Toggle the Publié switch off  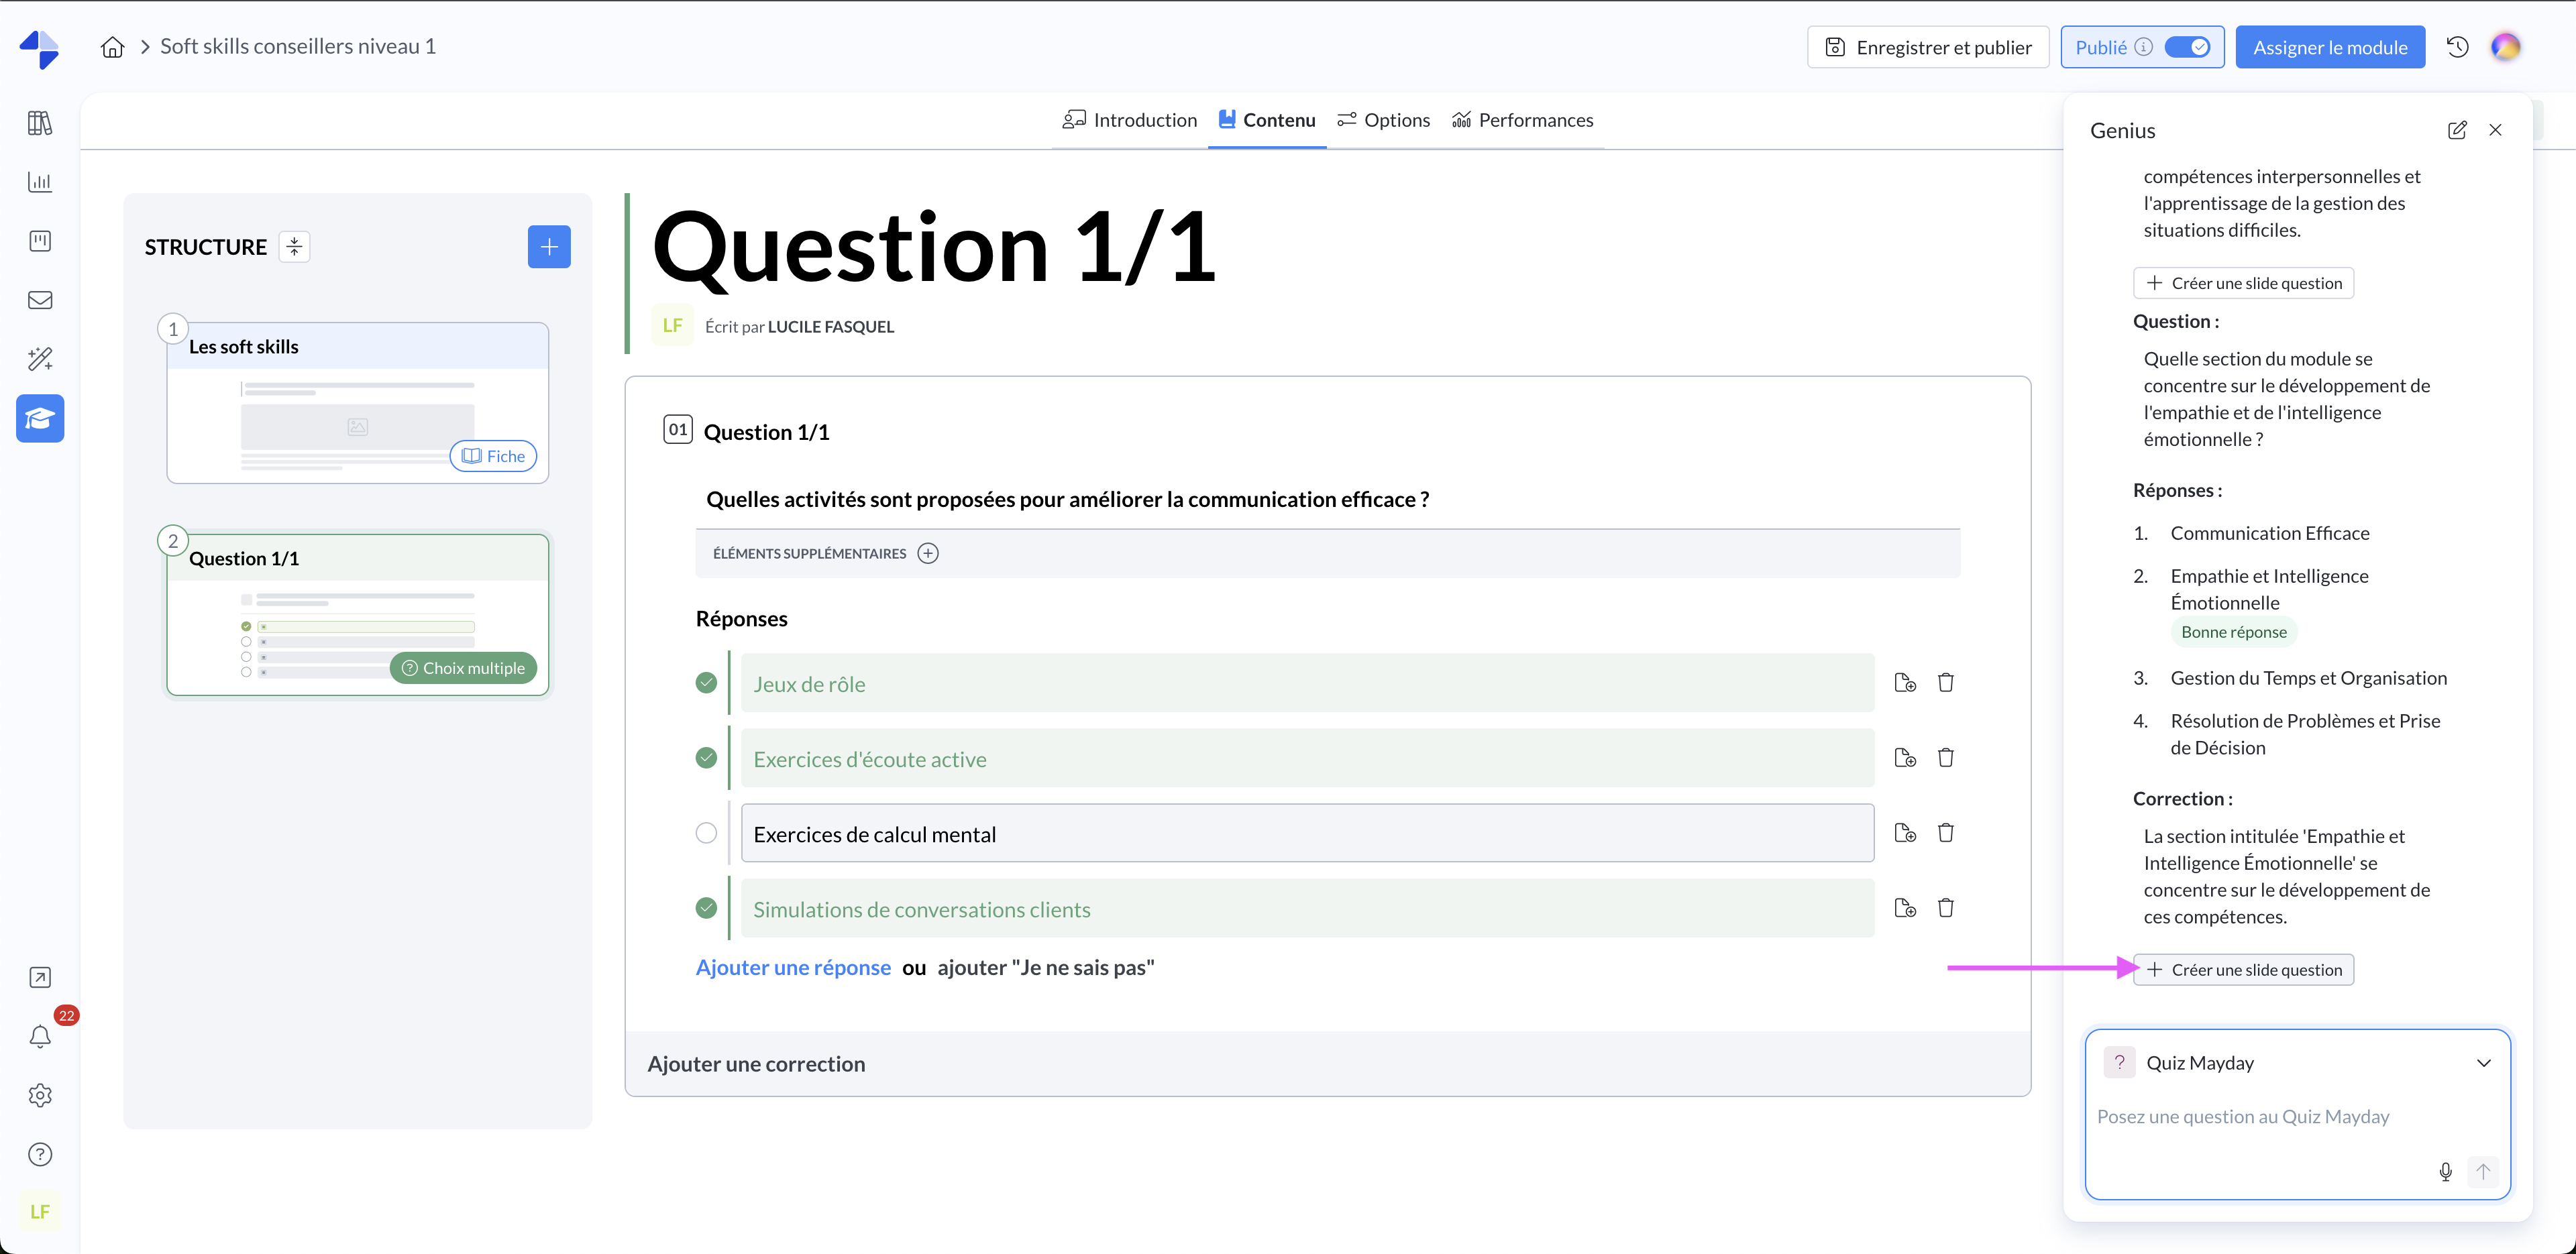(x=2187, y=47)
